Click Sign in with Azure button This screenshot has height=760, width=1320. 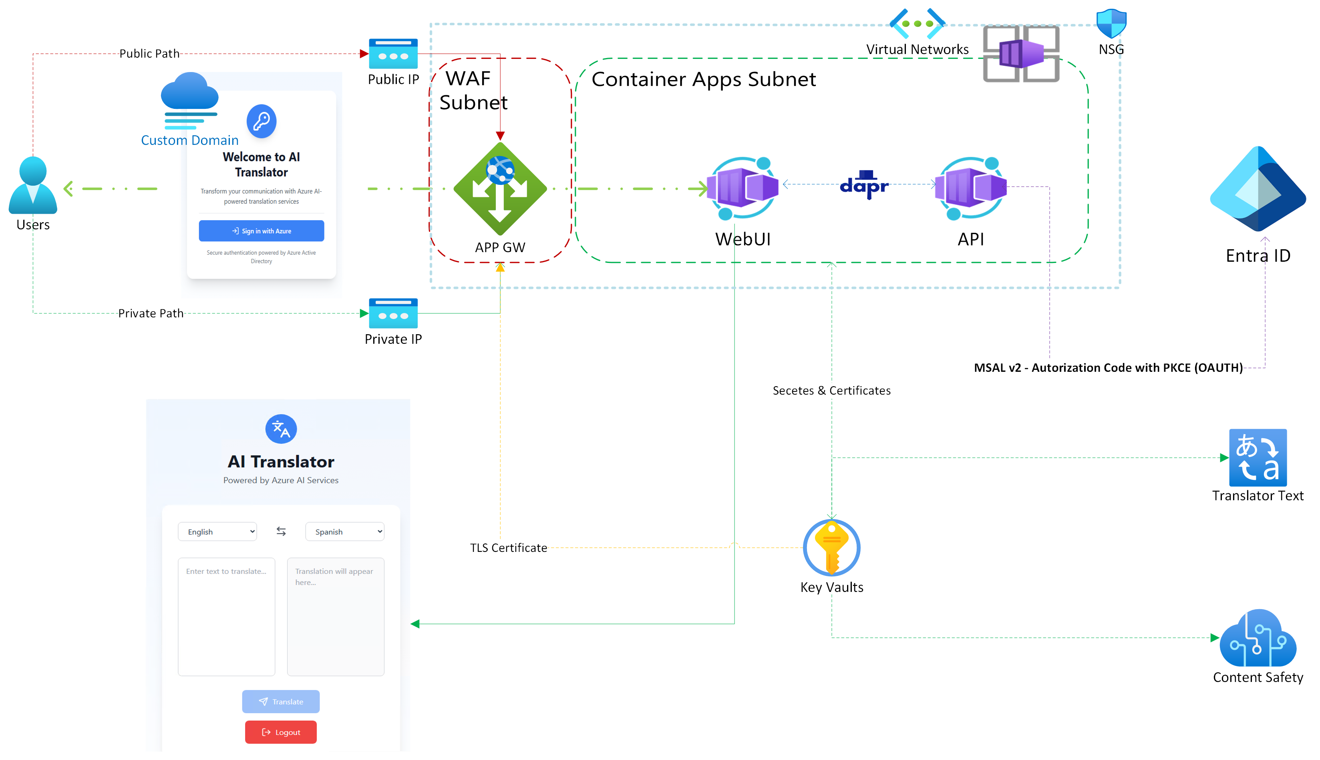261,231
